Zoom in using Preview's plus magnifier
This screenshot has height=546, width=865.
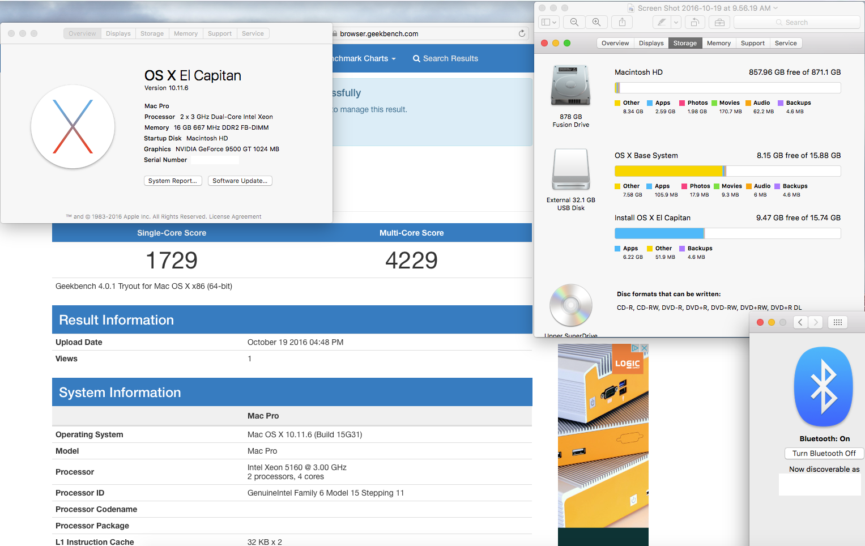pyautogui.click(x=596, y=22)
